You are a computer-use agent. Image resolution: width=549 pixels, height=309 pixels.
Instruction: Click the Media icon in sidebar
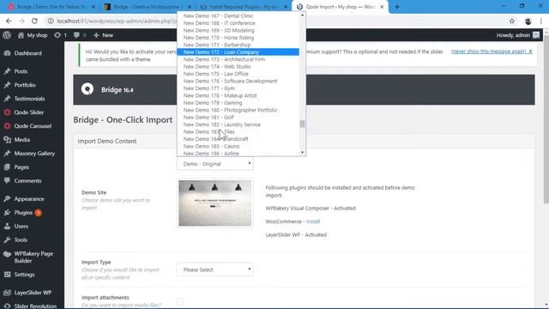pos(7,139)
